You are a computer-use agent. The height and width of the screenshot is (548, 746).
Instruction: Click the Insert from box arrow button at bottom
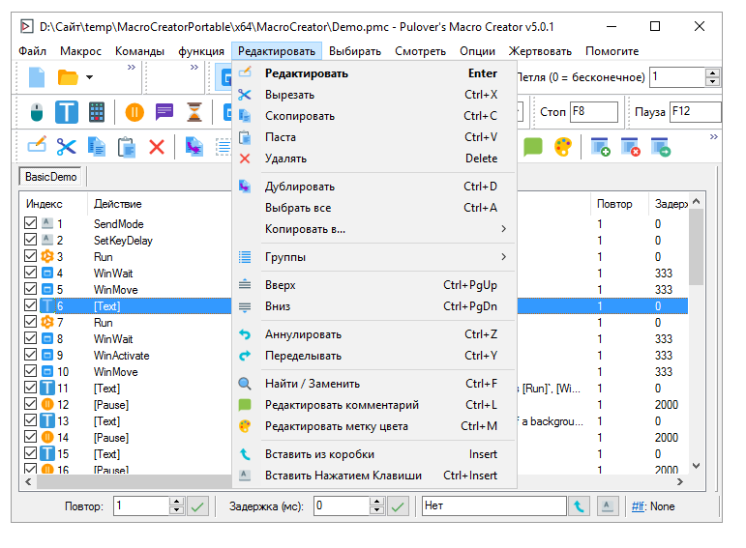579,506
